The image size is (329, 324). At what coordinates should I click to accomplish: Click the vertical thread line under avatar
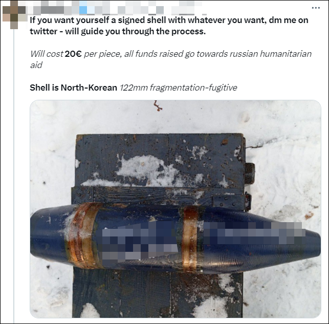[x=14, y=176]
